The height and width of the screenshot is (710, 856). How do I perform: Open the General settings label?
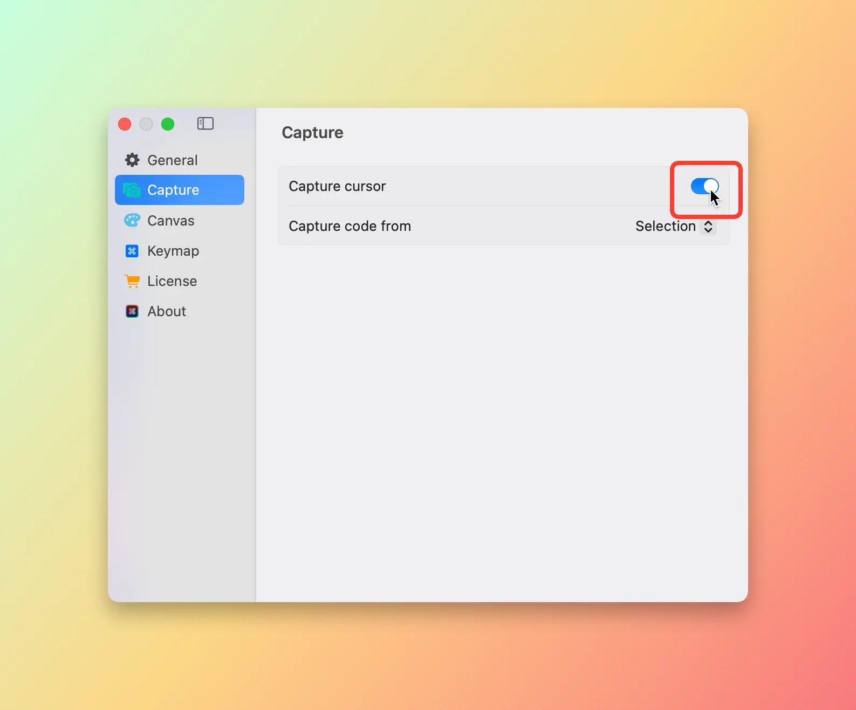coord(172,160)
